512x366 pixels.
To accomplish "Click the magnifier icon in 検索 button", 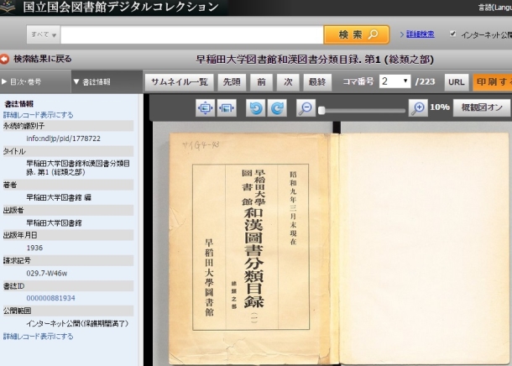I will (x=373, y=34).
